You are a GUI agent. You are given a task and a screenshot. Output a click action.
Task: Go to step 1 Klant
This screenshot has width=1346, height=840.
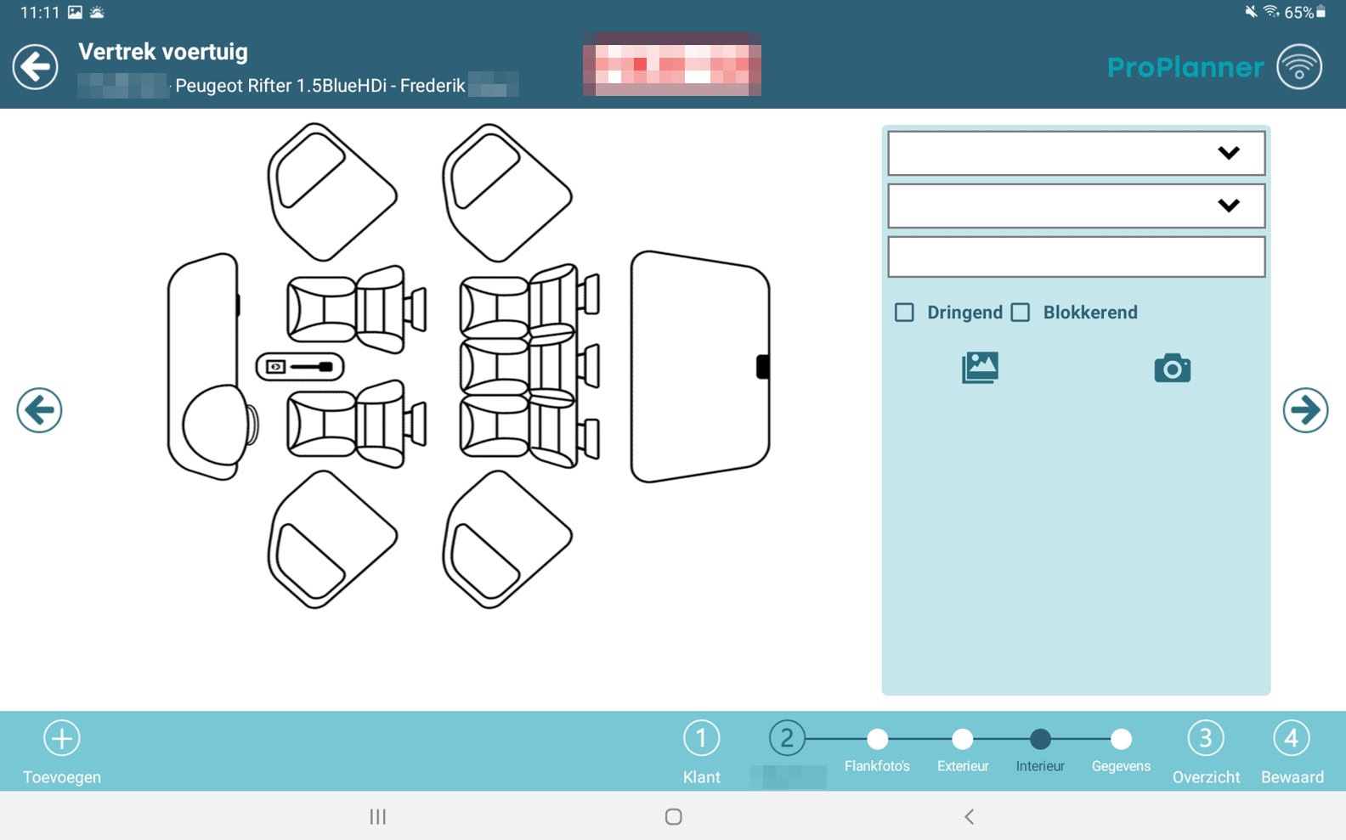click(701, 753)
